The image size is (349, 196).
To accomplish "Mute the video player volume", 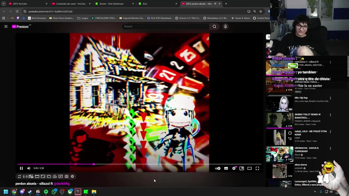I will 29,168.
